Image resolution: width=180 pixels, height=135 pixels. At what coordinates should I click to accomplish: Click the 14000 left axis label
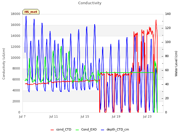[x=15, y=36]
